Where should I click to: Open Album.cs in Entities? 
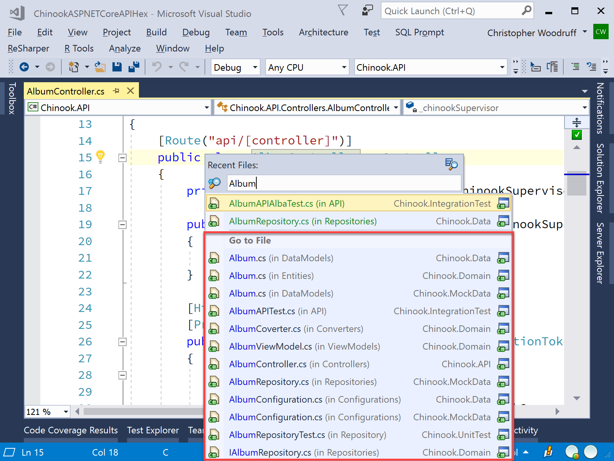pyautogui.click(x=359, y=276)
